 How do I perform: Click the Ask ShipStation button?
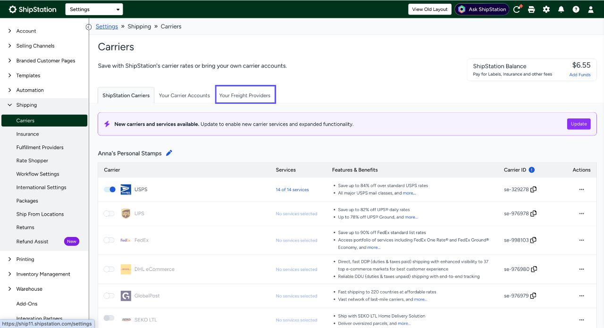coord(482,9)
